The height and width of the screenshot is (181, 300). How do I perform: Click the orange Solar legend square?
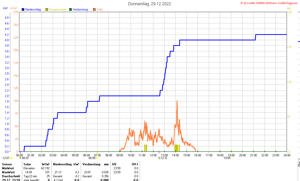tap(94, 9)
